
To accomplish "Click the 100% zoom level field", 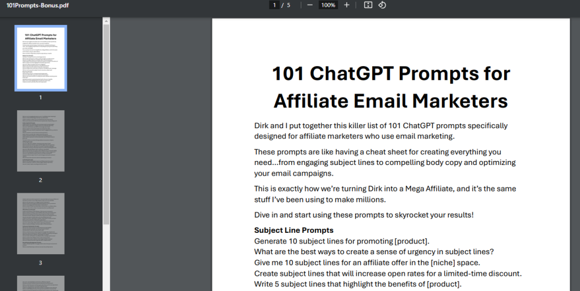I will pos(328,5).
